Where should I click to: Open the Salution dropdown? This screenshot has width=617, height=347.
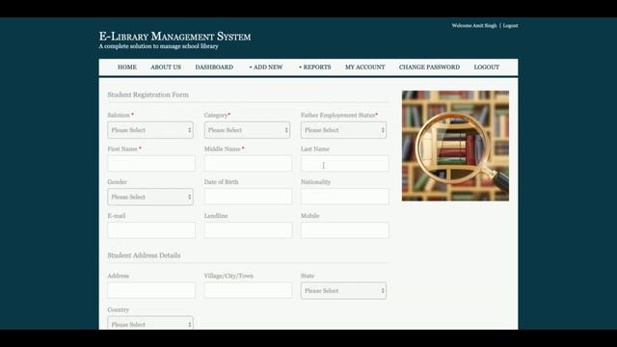[x=150, y=130]
